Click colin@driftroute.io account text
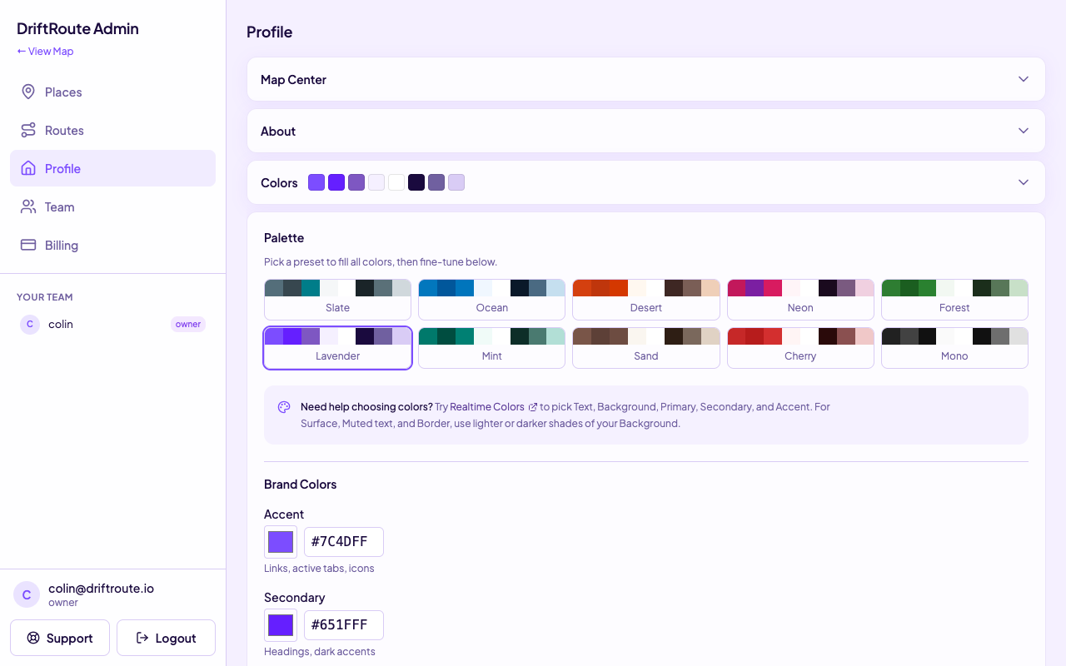1066x666 pixels. pyautogui.click(x=101, y=588)
